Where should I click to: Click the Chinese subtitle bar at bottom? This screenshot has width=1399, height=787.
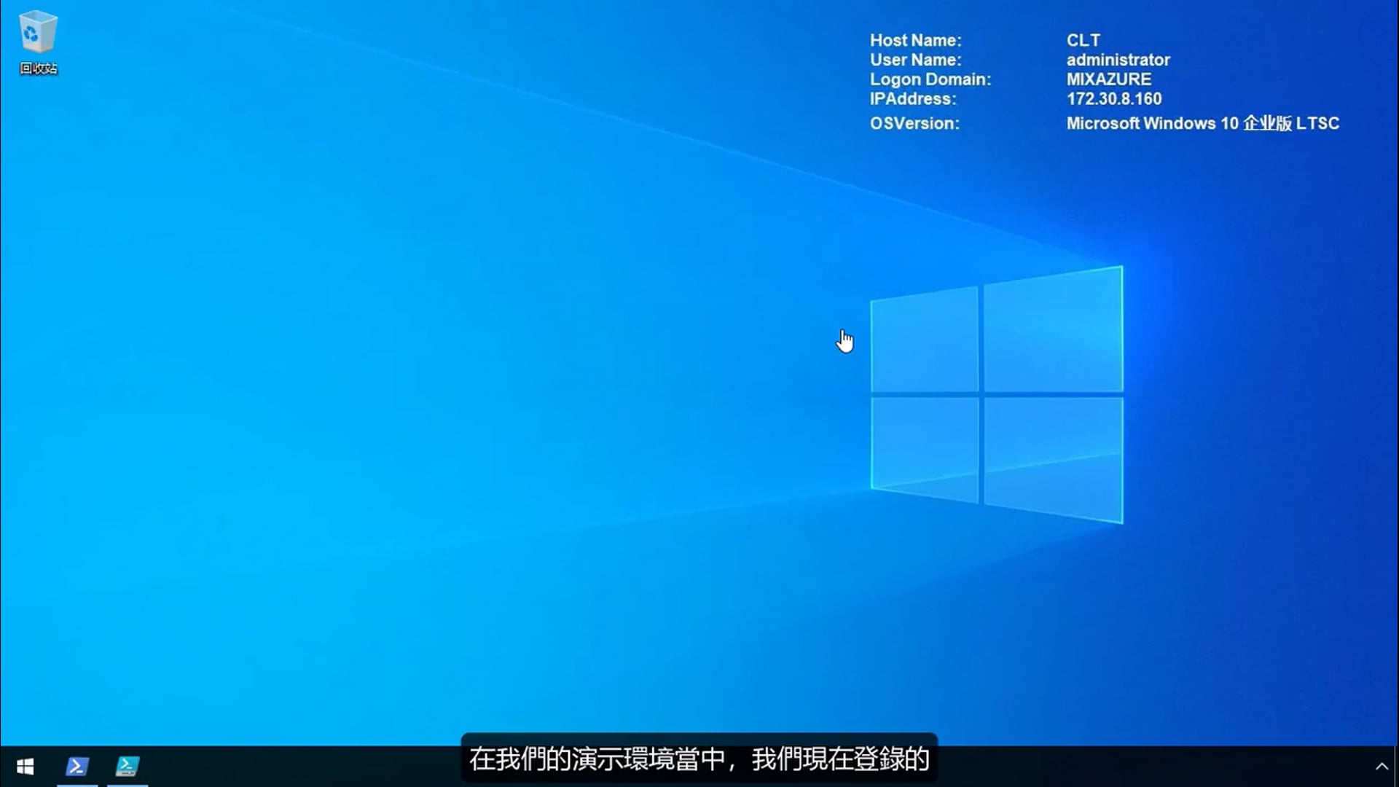(x=698, y=760)
